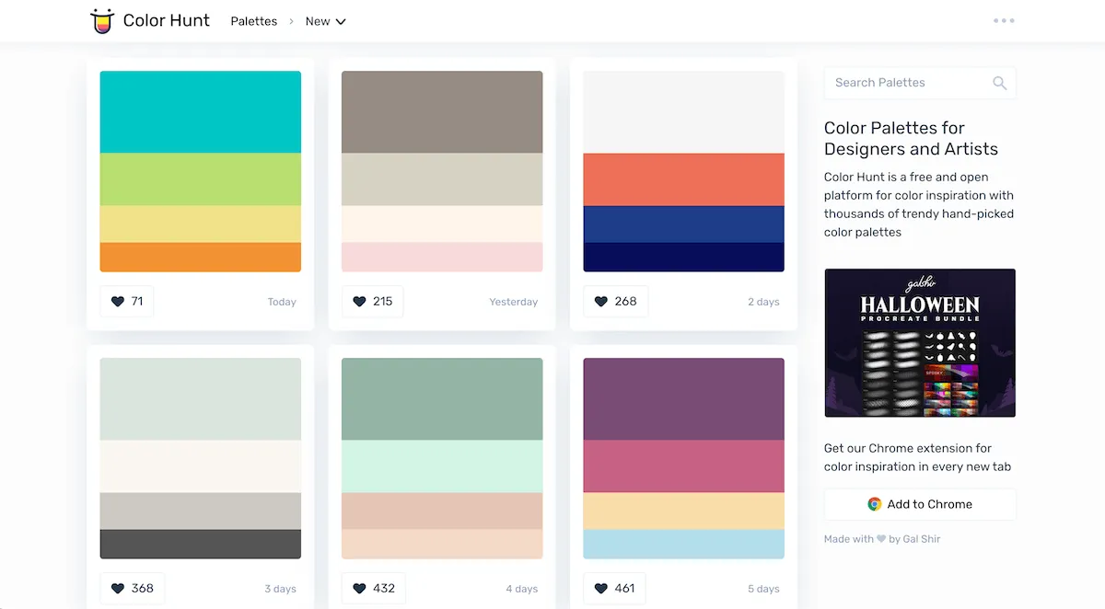The image size is (1105, 609).
Task: Click the heart button showing 461
Action: coord(614,588)
